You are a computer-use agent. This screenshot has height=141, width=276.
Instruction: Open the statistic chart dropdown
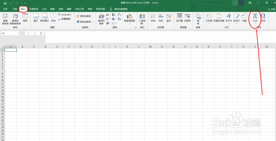point(114,19)
